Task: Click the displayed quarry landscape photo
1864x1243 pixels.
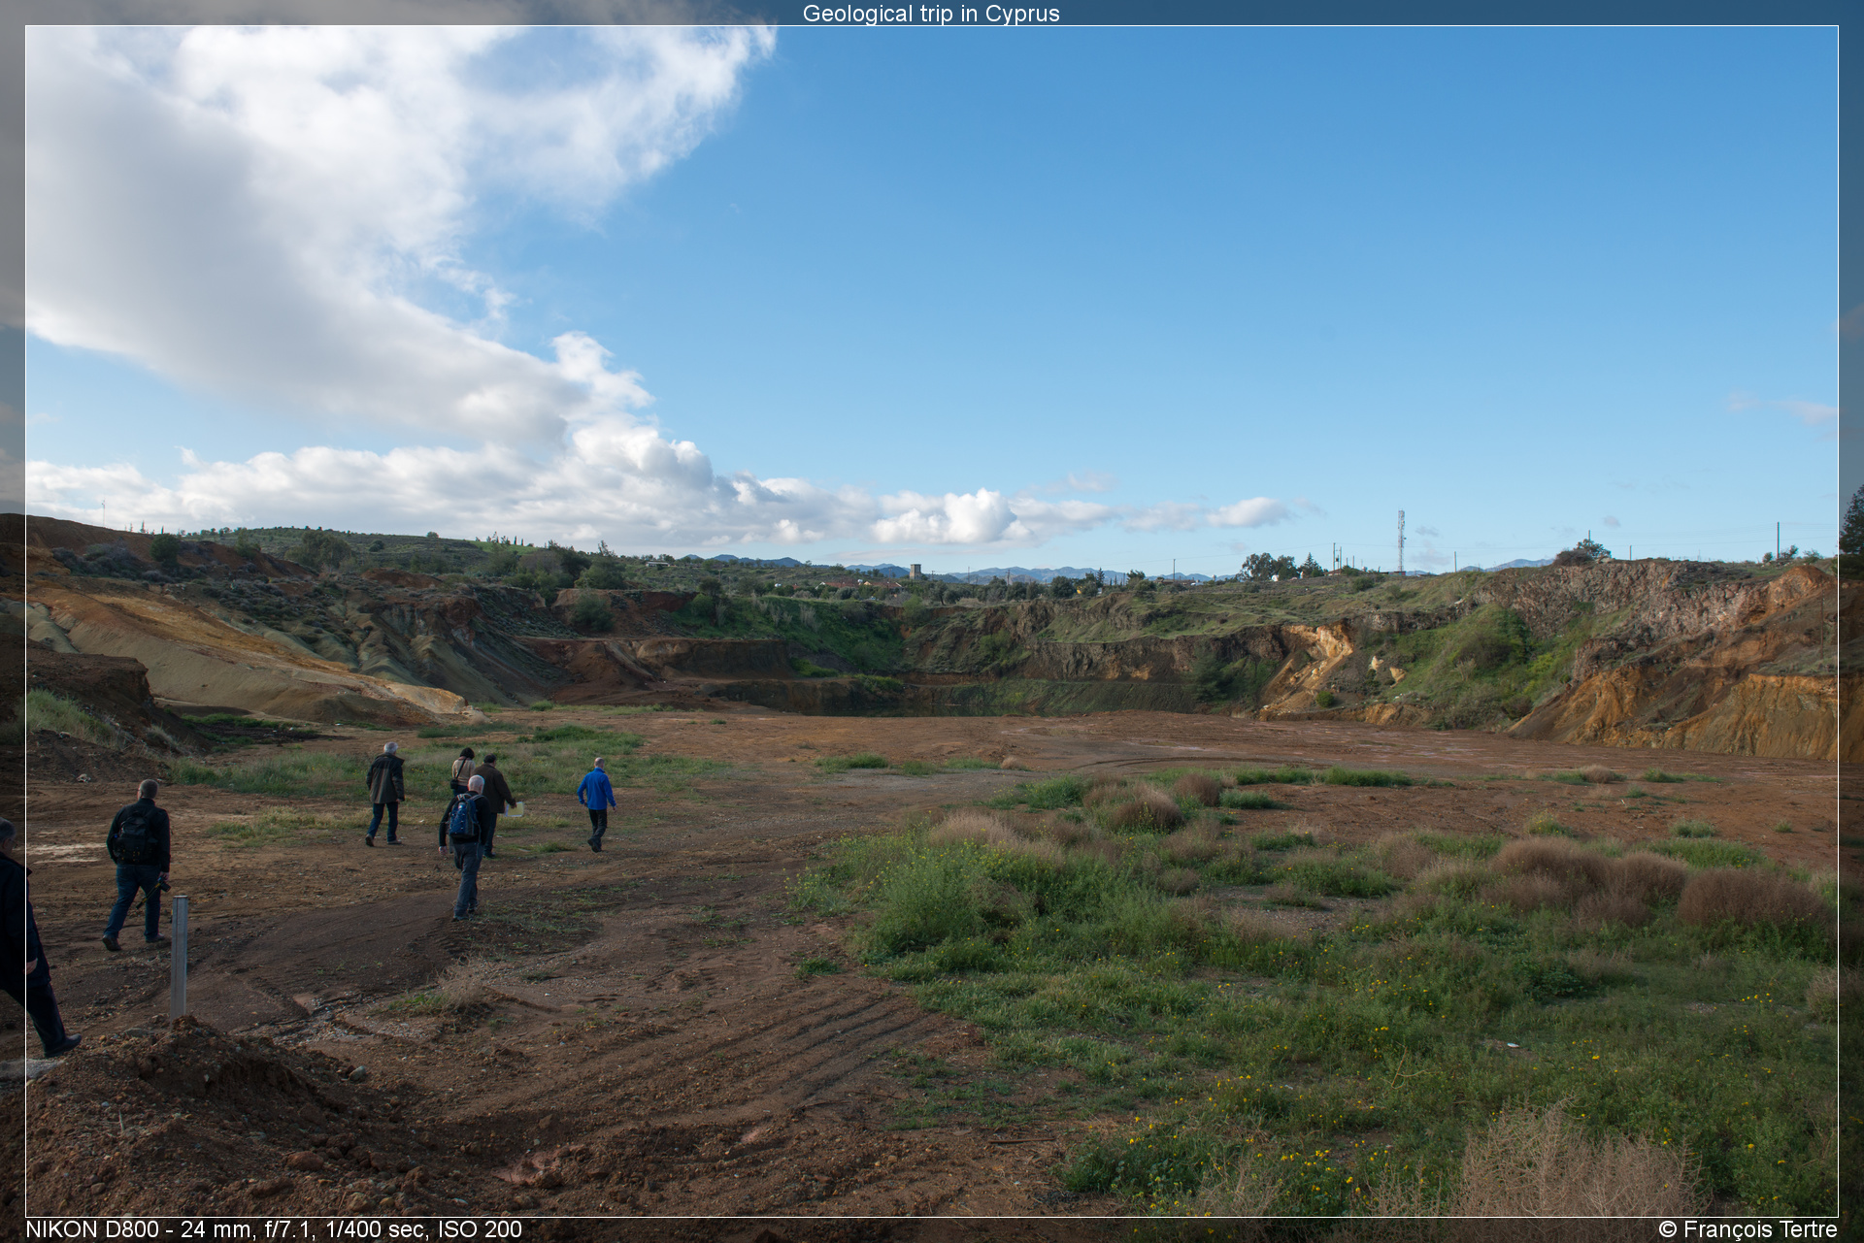Action: coord(932,621)
